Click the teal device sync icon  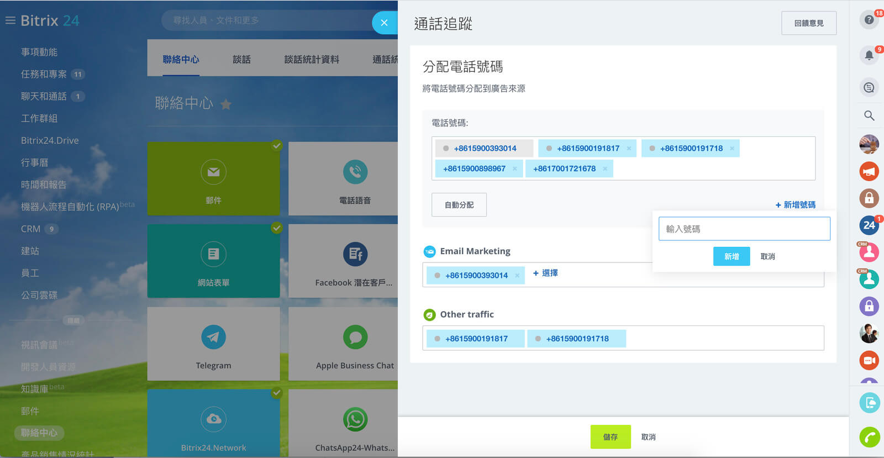point(869,403)
